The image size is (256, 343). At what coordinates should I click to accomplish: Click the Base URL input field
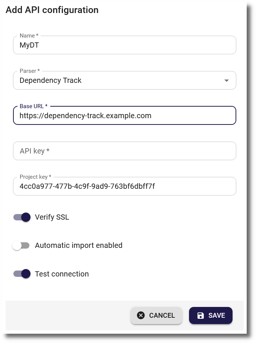(x=125, y=116)
